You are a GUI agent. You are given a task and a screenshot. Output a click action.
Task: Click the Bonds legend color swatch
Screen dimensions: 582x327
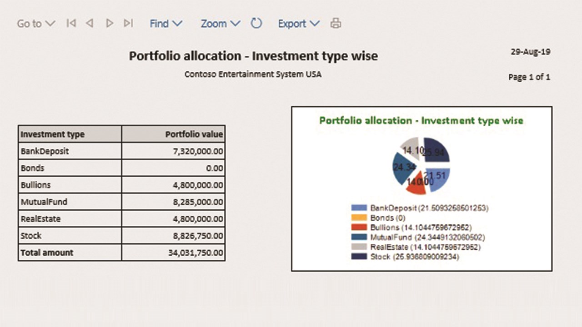359,218
